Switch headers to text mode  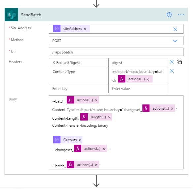click(179, 62)
